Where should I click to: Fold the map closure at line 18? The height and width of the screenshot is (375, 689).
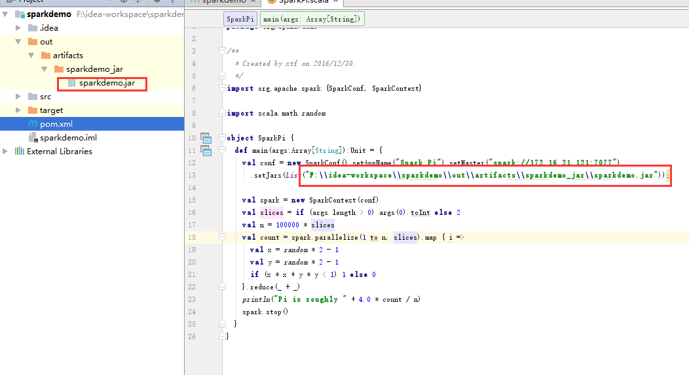[222, 237]
